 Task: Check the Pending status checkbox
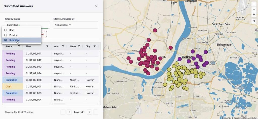pyautogui.click(x=6, y=35)
